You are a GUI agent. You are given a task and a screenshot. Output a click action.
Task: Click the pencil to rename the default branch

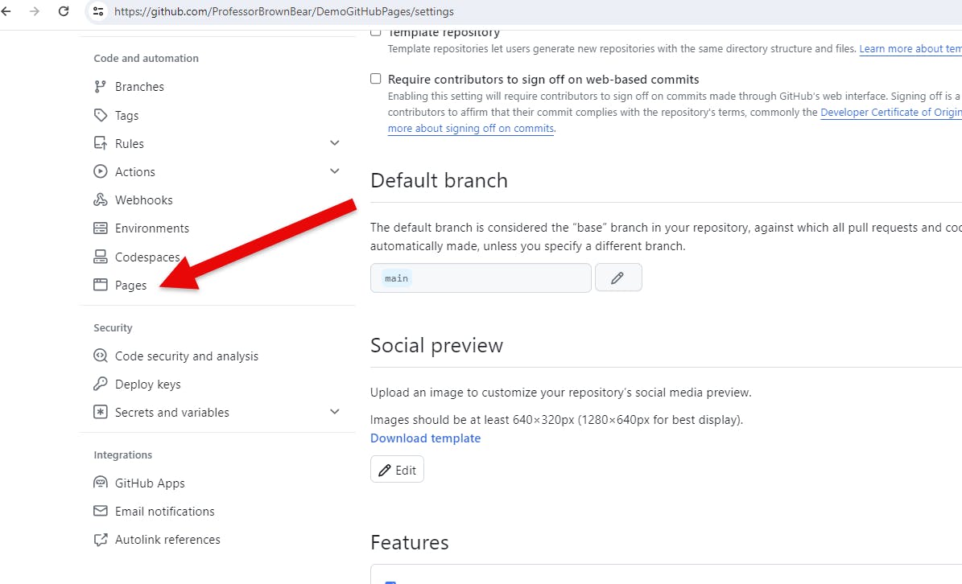618,277
